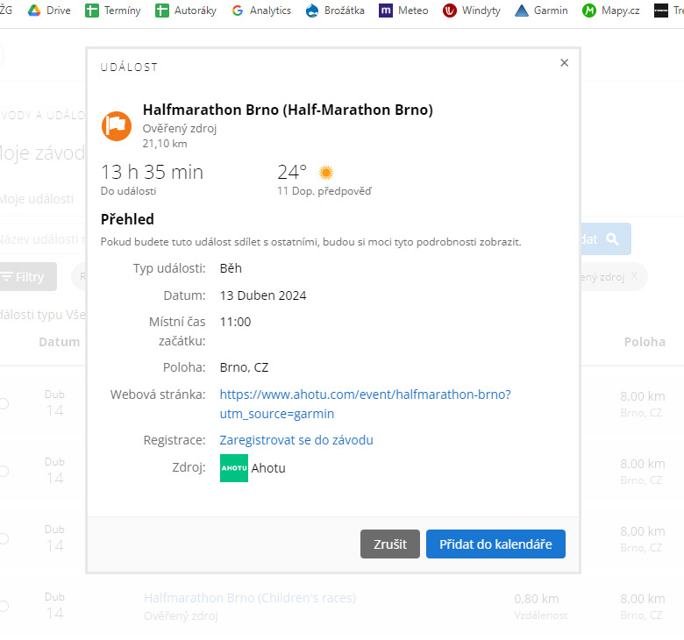Click Přidat do kalendáře button
This screenshot has width=684, height=640.
point(495,544)
